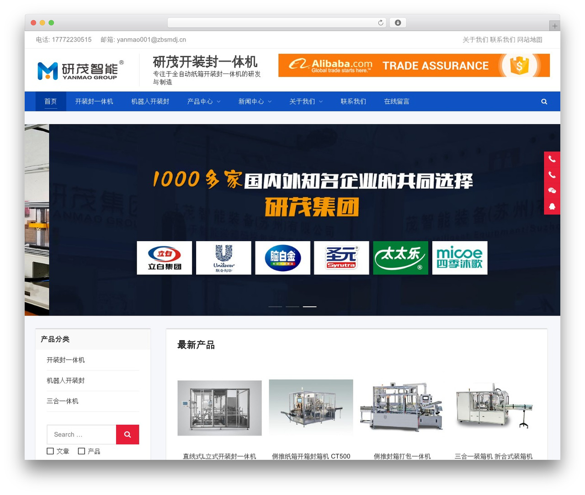Expand the 关于我们 dropdown in blue navigation bar
Screen dimensions: 585x495
306,101
